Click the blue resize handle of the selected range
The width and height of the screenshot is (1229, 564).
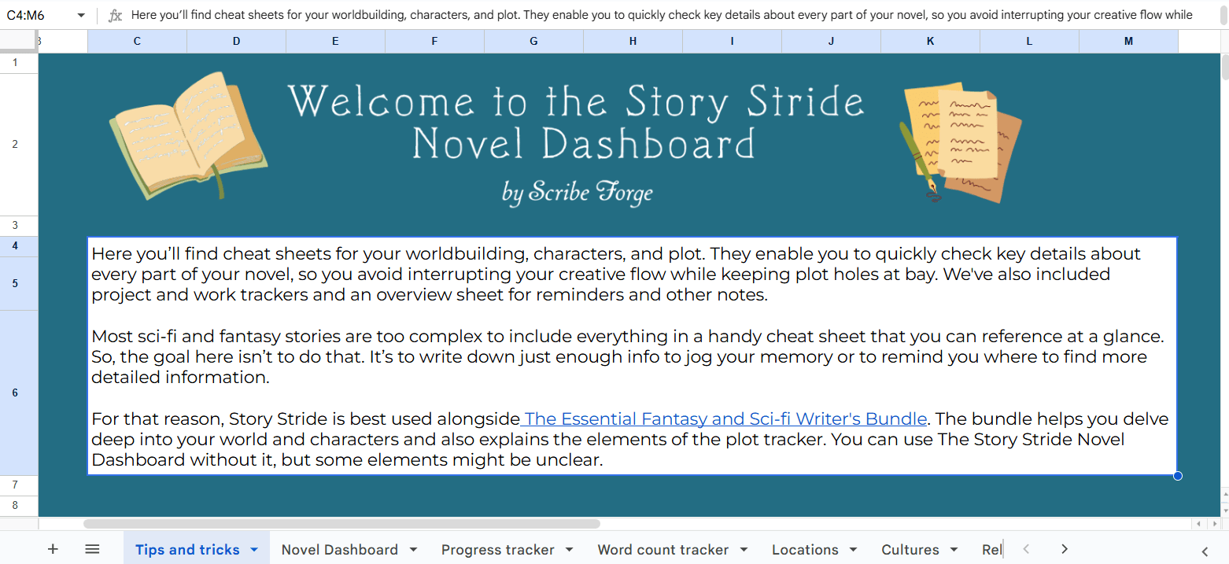pos(1177,475)
